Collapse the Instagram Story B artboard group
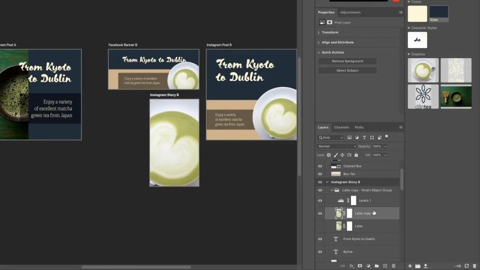 tap(327, 182)
